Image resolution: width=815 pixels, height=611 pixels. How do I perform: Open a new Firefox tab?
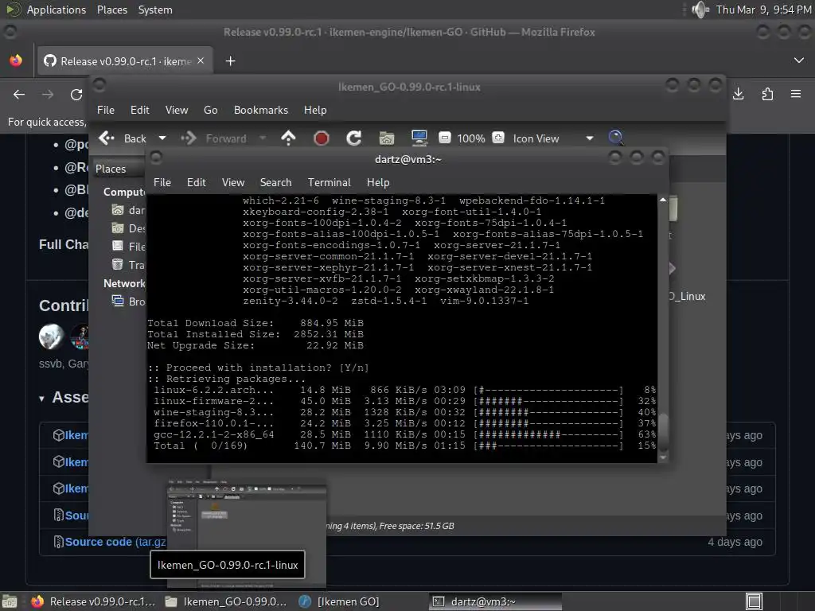click(x=230, y=61)
